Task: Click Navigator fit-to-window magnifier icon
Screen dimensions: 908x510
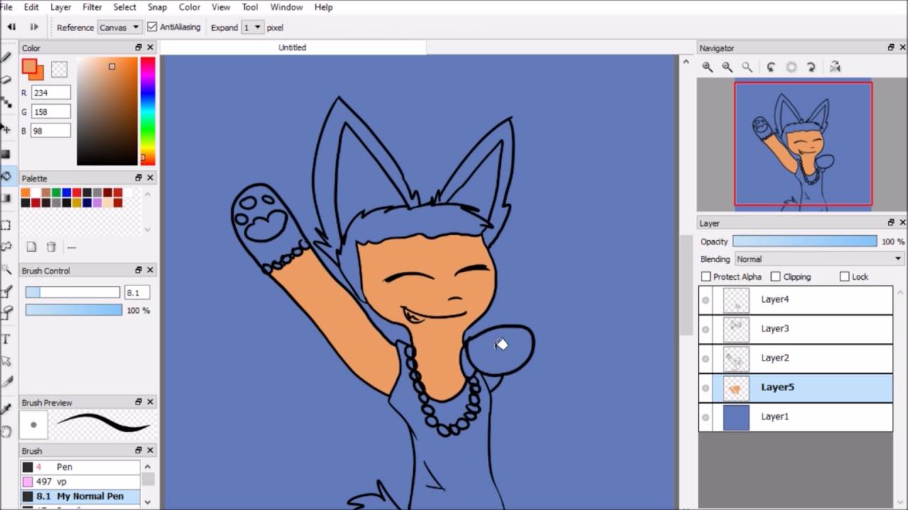Action: point(747,67)
